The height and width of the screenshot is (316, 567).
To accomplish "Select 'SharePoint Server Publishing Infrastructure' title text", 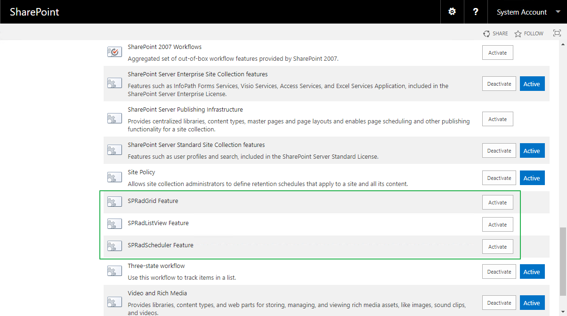I will 186,110.
